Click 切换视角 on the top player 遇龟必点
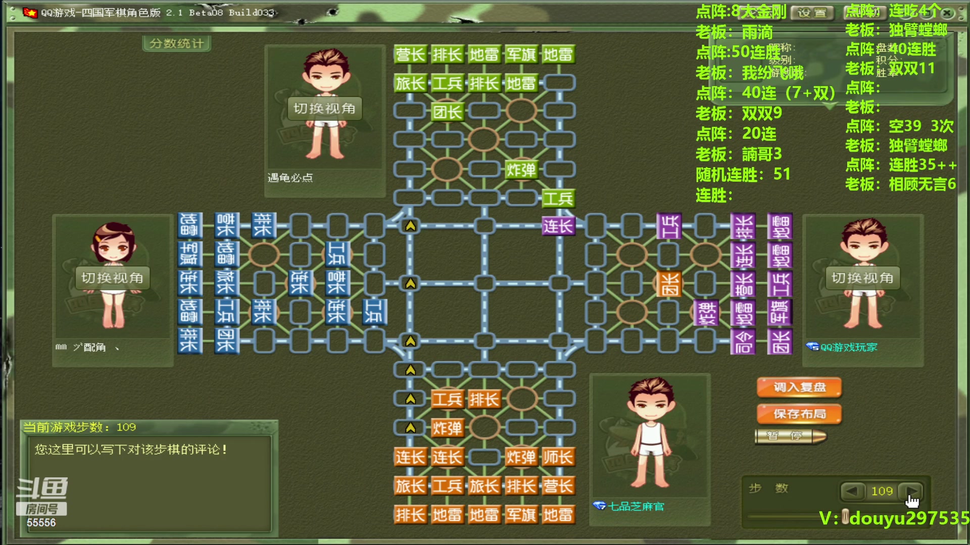This screenshot has width=970, height=545. coord(324,108)
